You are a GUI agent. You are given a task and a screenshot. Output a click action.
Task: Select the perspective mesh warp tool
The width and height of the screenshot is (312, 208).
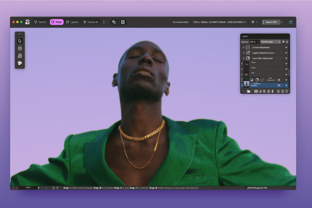click(x=20, y=56)
